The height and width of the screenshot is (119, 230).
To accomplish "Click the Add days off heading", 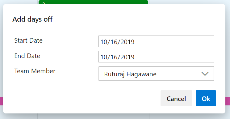I will coord(32,19).
